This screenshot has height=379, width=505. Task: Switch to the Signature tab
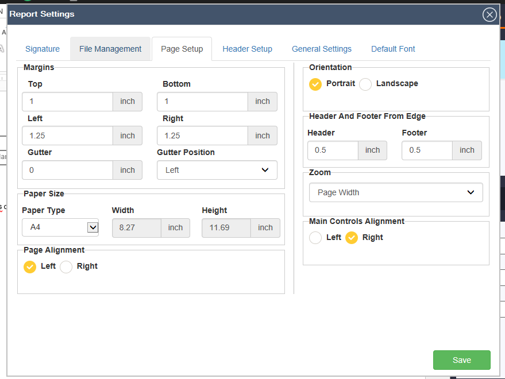point(43,49)
